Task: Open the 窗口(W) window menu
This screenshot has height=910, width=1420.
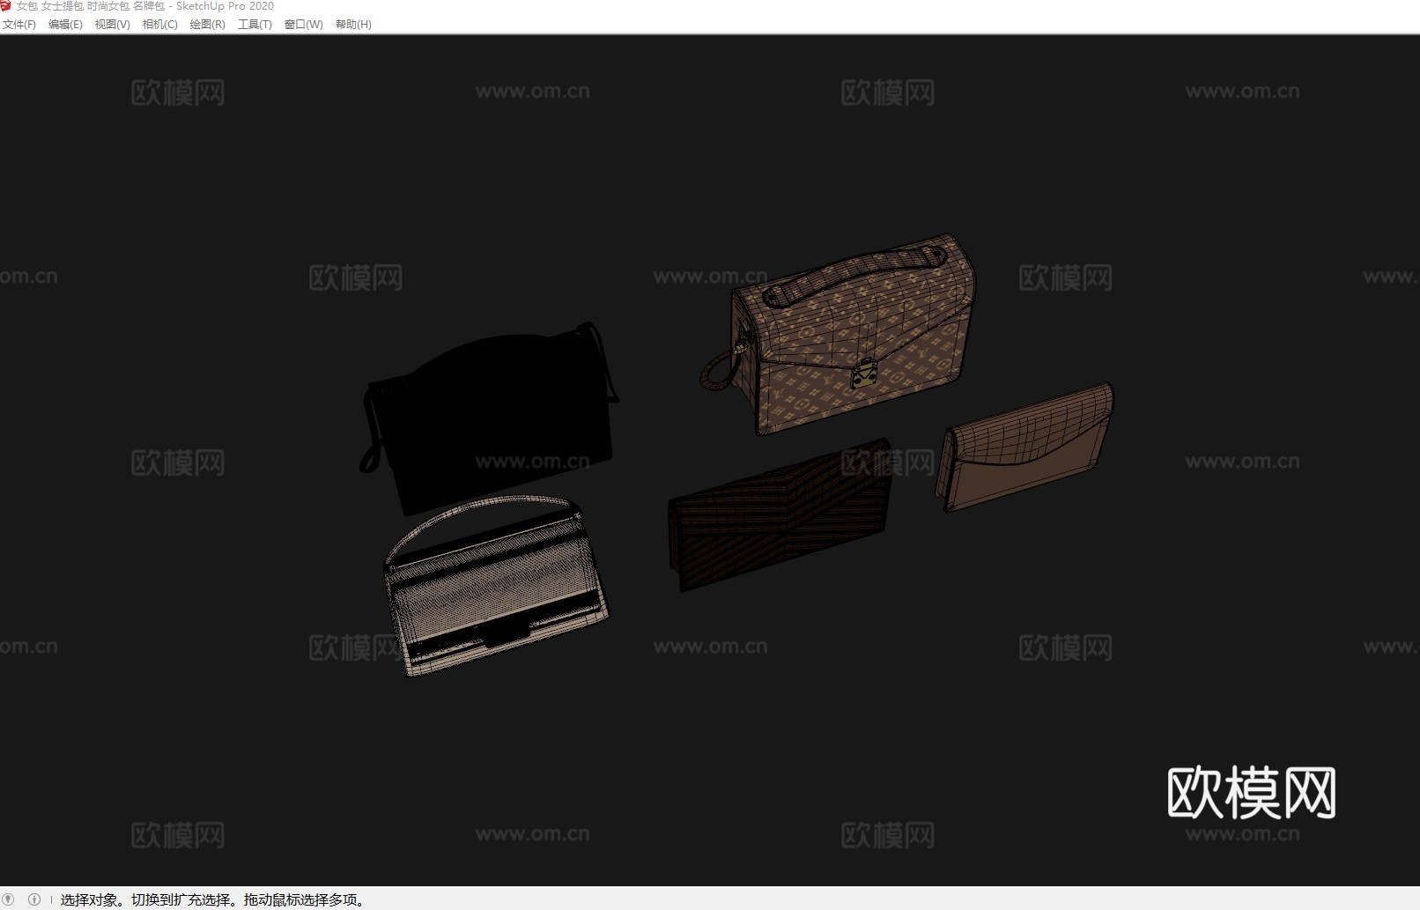Action: [303, 25]
